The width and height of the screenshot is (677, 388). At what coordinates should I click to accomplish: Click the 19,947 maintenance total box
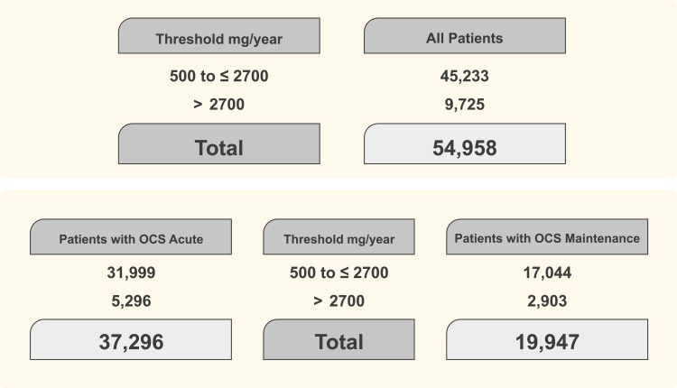coord(548,342)
